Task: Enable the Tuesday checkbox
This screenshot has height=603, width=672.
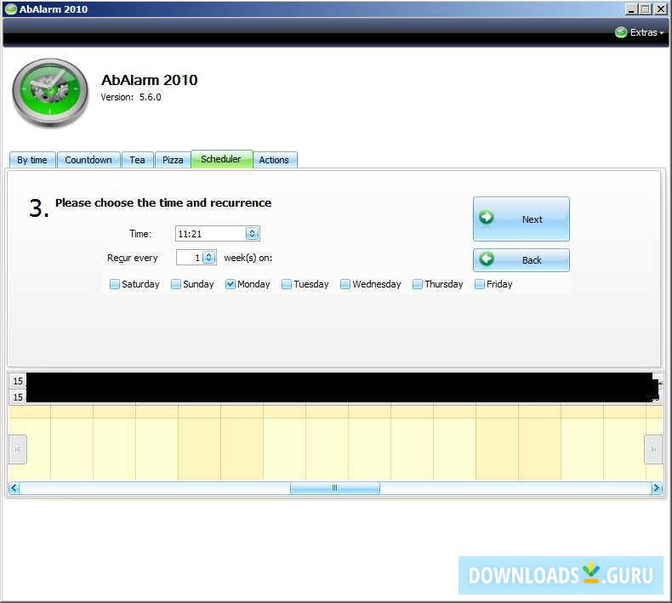Action: (287, 284)
